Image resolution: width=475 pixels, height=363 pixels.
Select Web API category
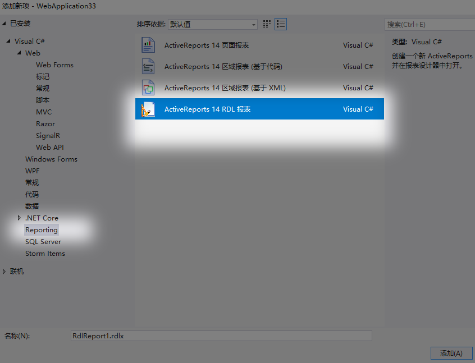tap(49, 148)
